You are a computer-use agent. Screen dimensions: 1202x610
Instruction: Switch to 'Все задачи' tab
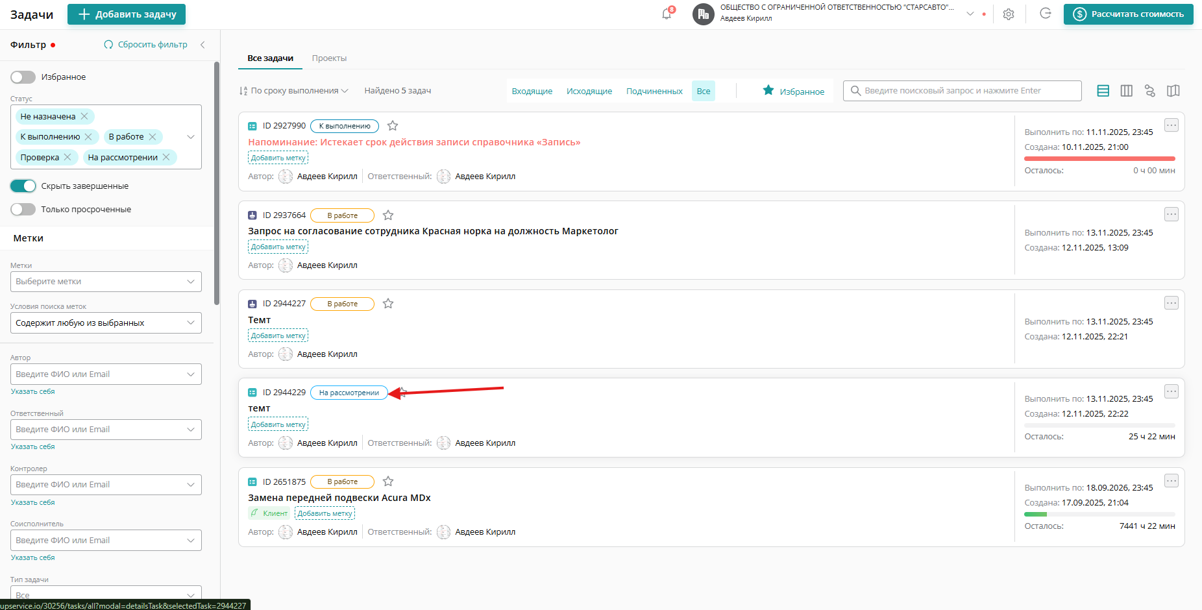[270, 58]
